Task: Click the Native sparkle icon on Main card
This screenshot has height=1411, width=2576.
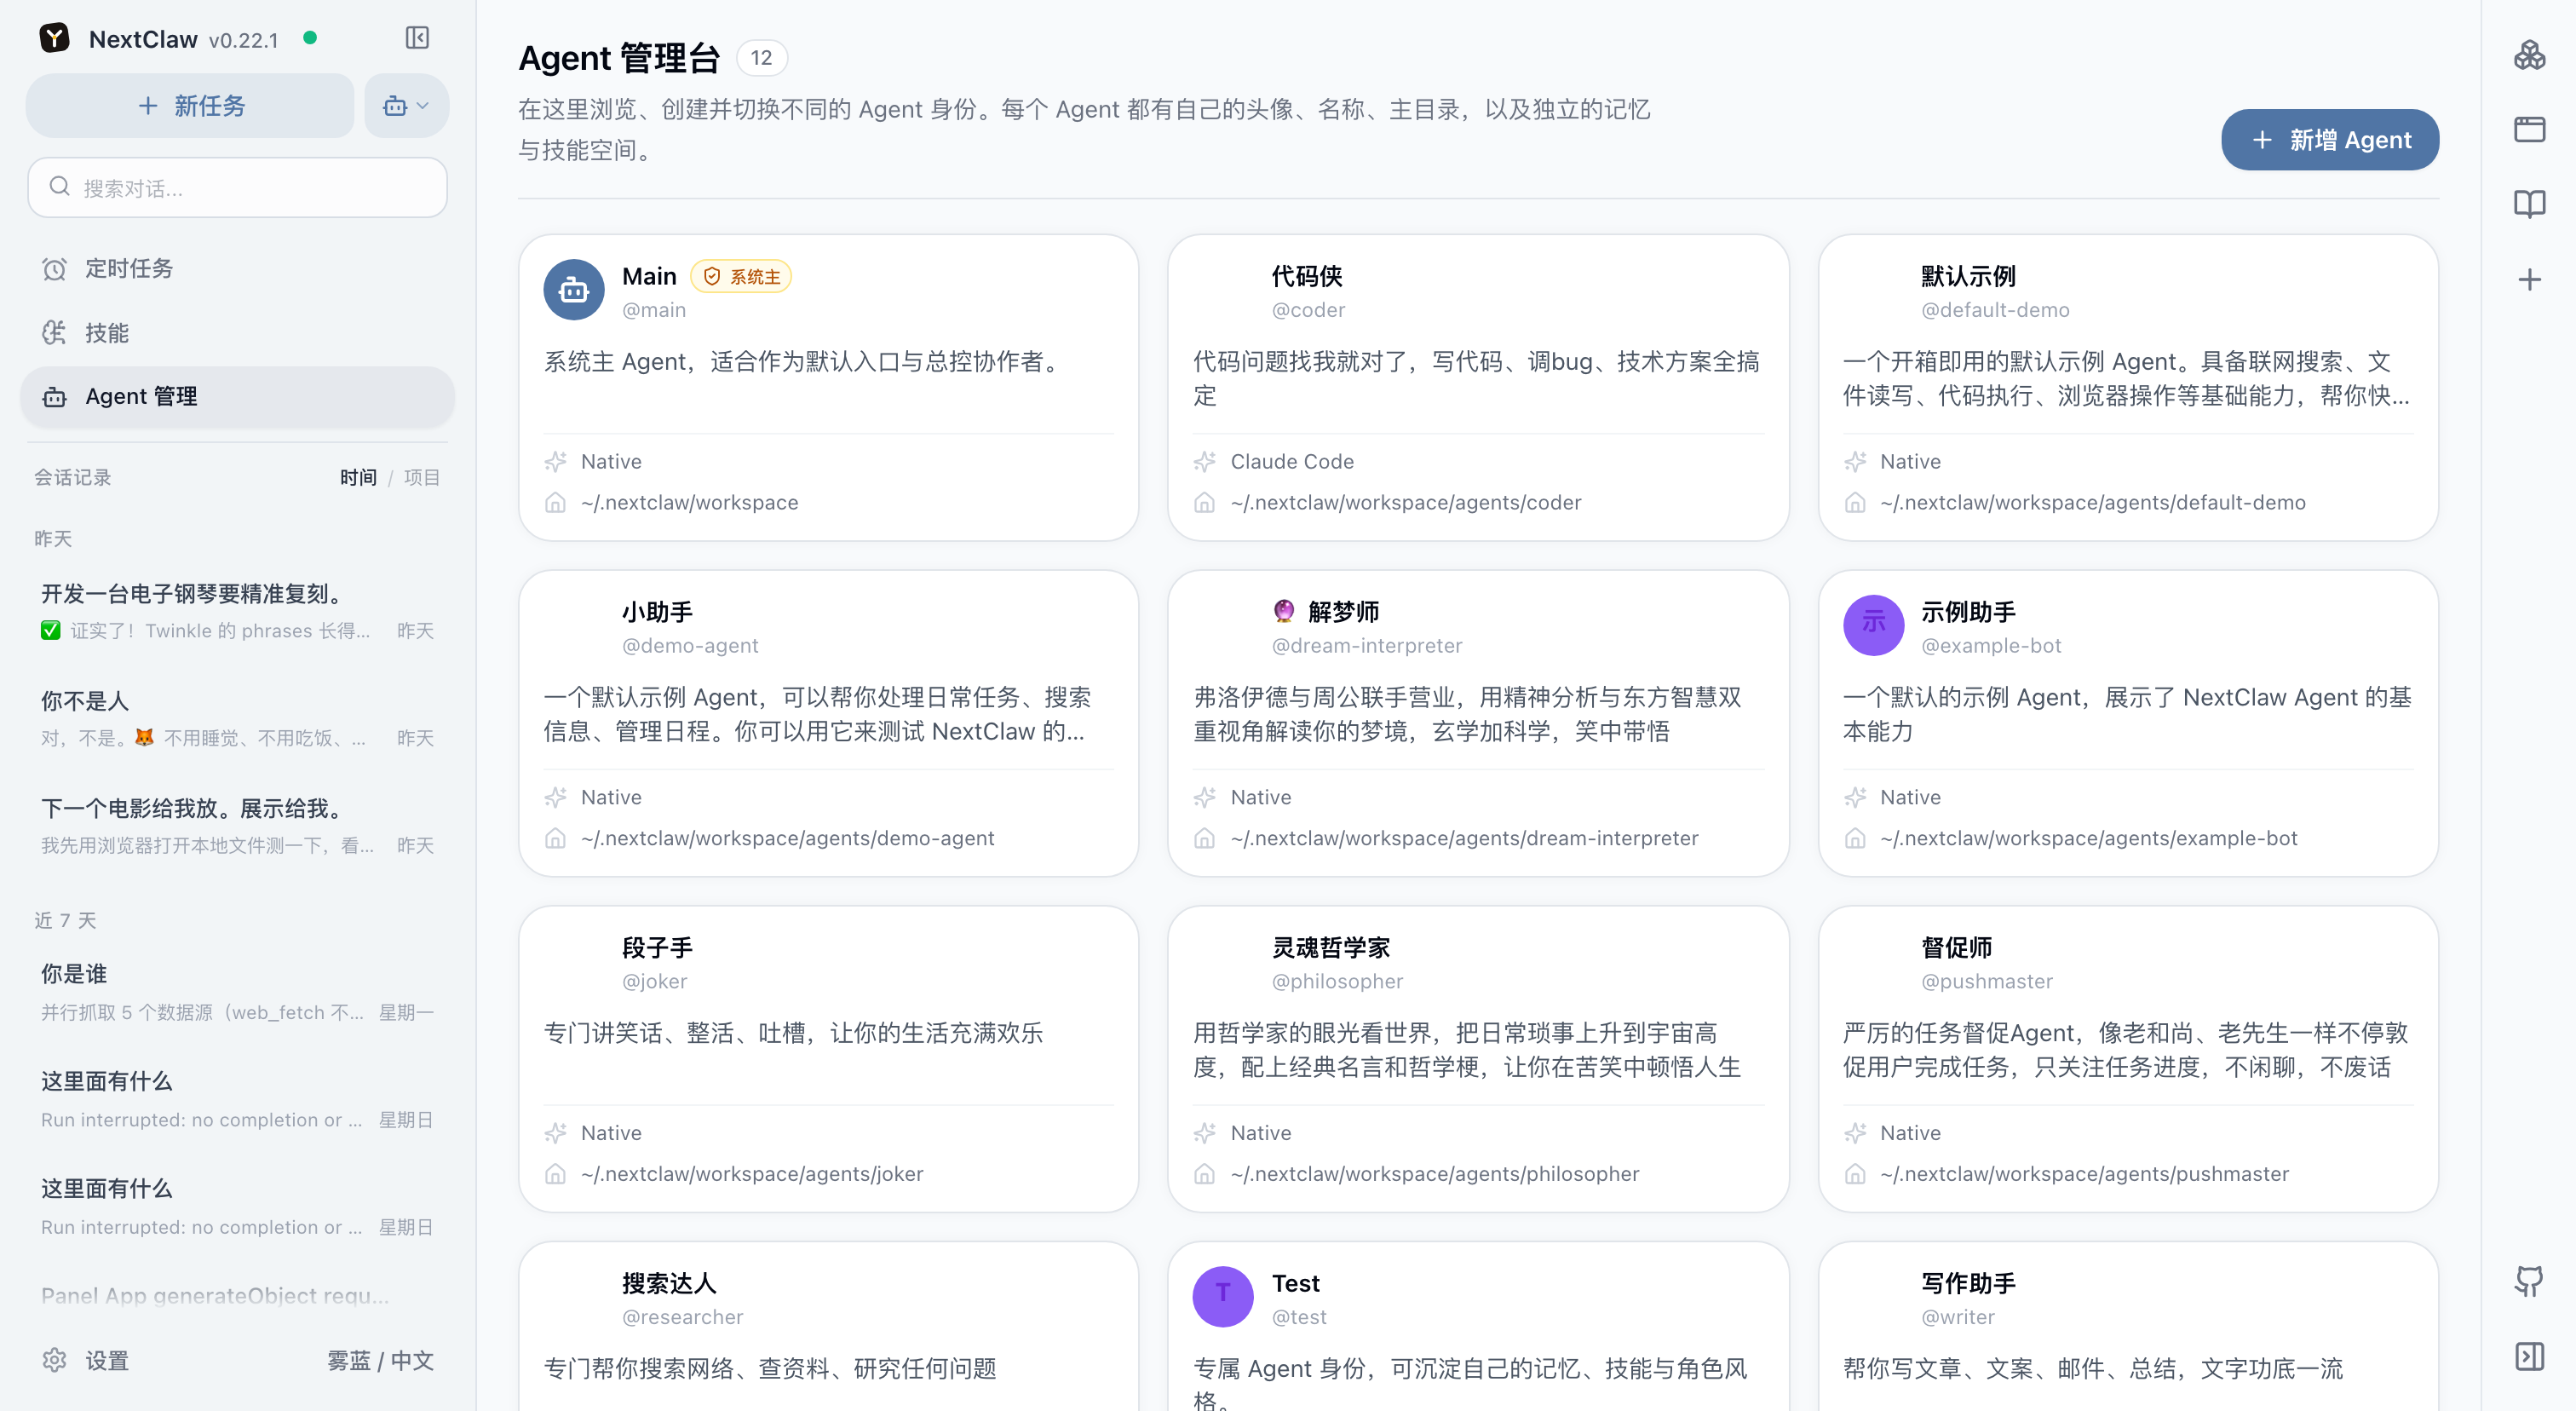Action: pyautogui.click(x=555, y=461)
